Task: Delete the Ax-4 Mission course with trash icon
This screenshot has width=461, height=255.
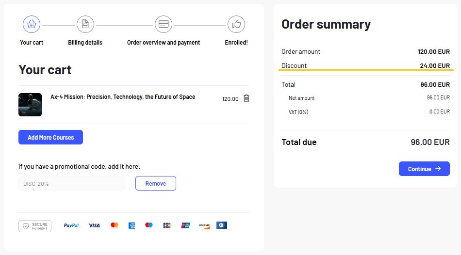Action: coord(247,98)
